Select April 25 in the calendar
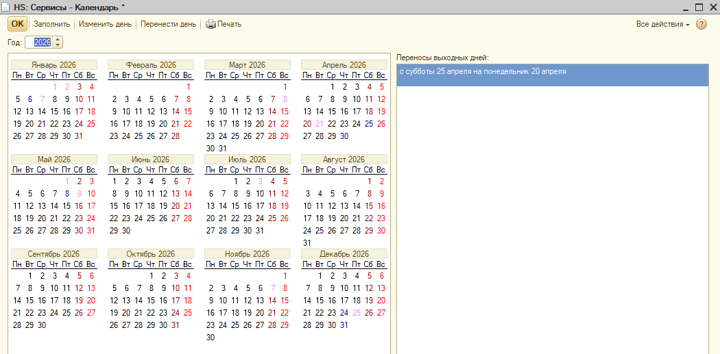Screen dimensions: 720x354 coord(369,124)
